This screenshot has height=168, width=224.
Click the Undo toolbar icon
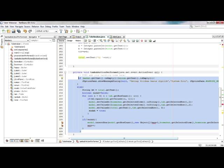coord(25,31)
